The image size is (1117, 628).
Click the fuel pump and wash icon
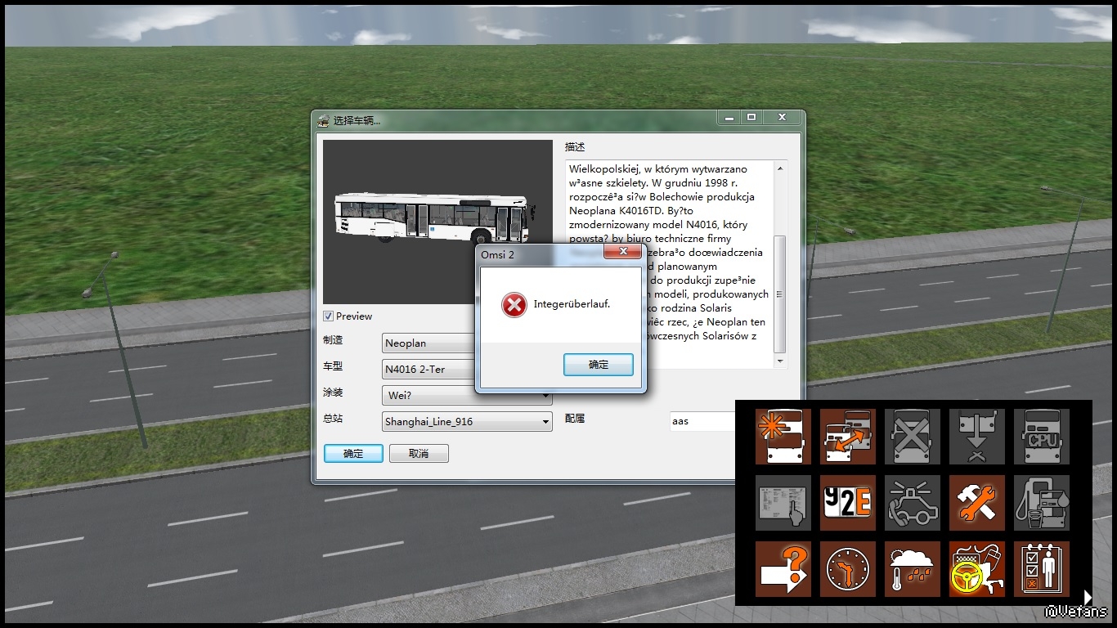point(1042,503)
